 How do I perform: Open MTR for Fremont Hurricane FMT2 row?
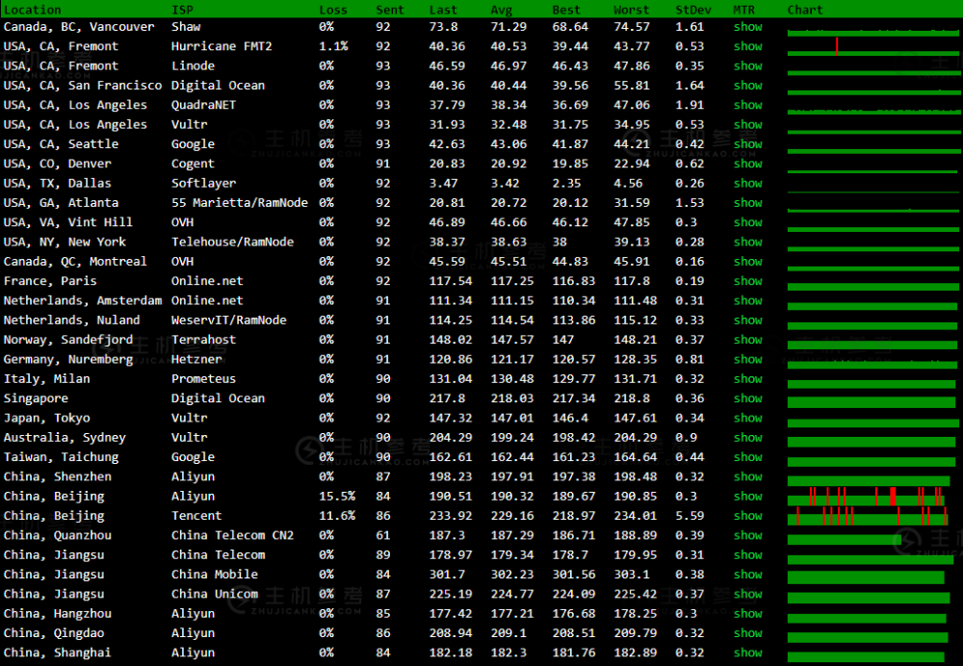click(x=747, y=46)
